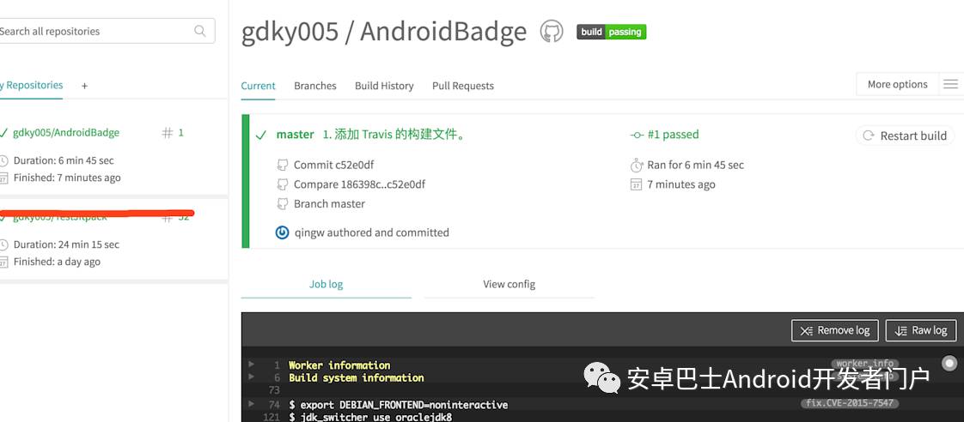Open hamburger menu beside More options
The height and width of the screenshot is (422, 964).
(x=950, y=84)
